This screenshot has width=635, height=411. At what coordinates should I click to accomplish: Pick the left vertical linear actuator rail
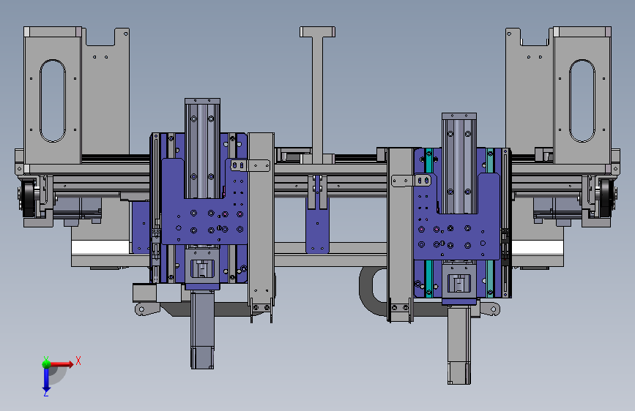[202, 148]
